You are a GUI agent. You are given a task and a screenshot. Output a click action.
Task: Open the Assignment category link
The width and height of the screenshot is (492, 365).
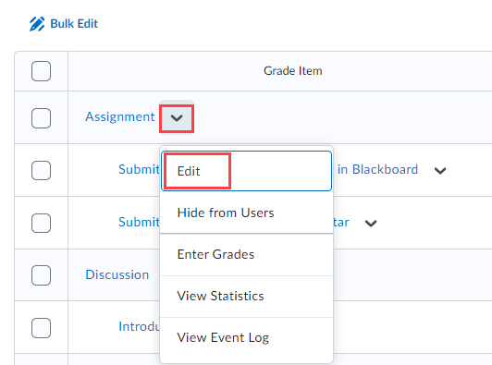120,117
